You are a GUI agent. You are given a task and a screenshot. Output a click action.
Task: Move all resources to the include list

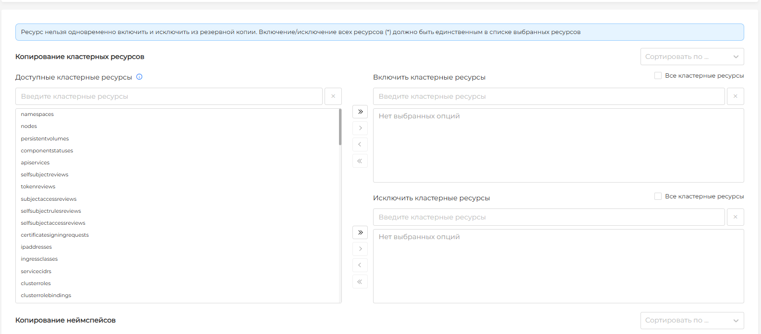coord(360,112)
